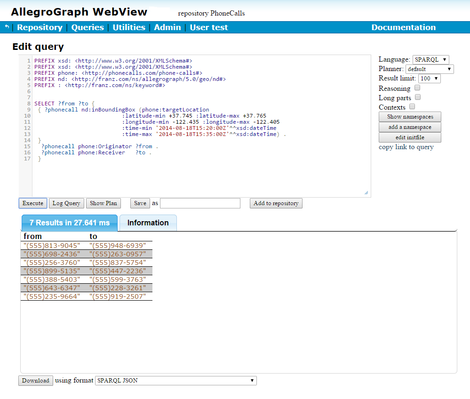The height and width of the screenshot is (399, 470).
Task: Expand the Planner dropdown
Action: coord(429,69)
